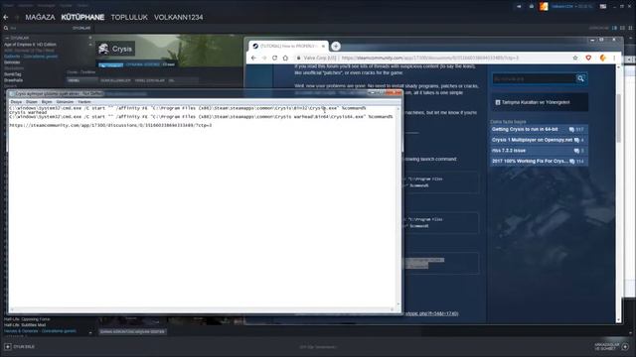Select Age of Empires II HD Edition
Viewport: 636px width, 357px height.
click(30, 45)
